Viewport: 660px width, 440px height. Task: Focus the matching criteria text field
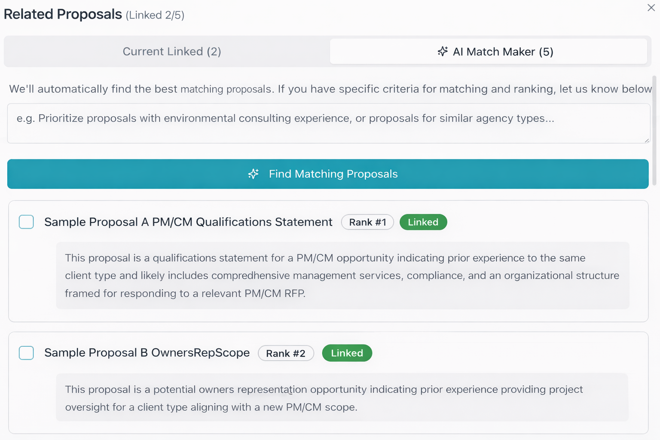(328, 123)
